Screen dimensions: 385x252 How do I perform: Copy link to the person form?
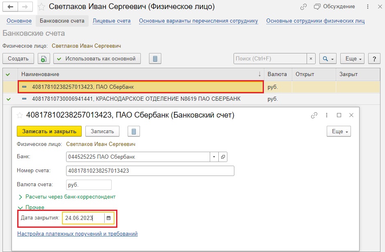tap(303, 7)
